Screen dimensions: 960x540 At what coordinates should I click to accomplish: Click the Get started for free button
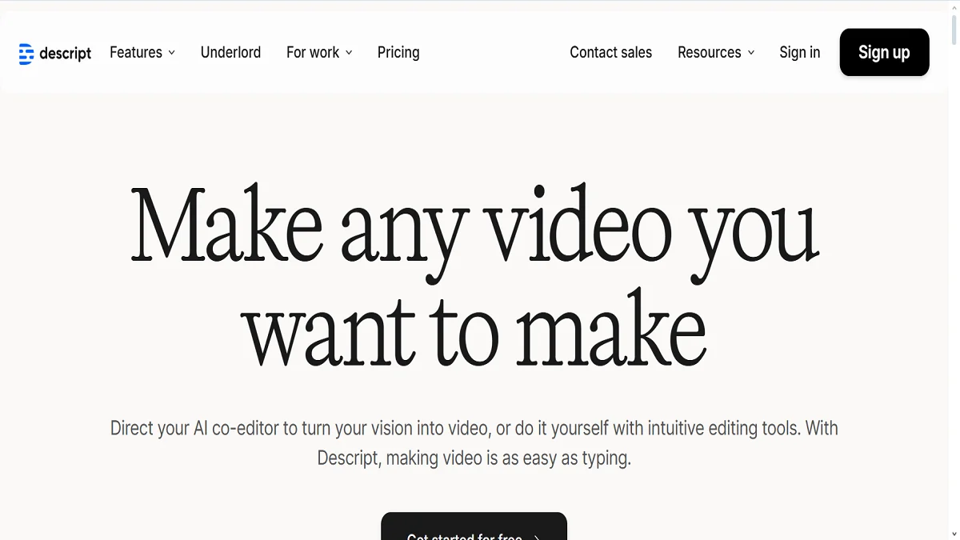click(x=465, y=533)
